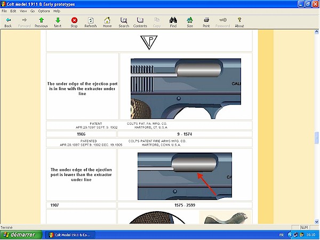The image size is (320, 240).
Task: Click the 16:10 system clock
Action: [310, 235]
